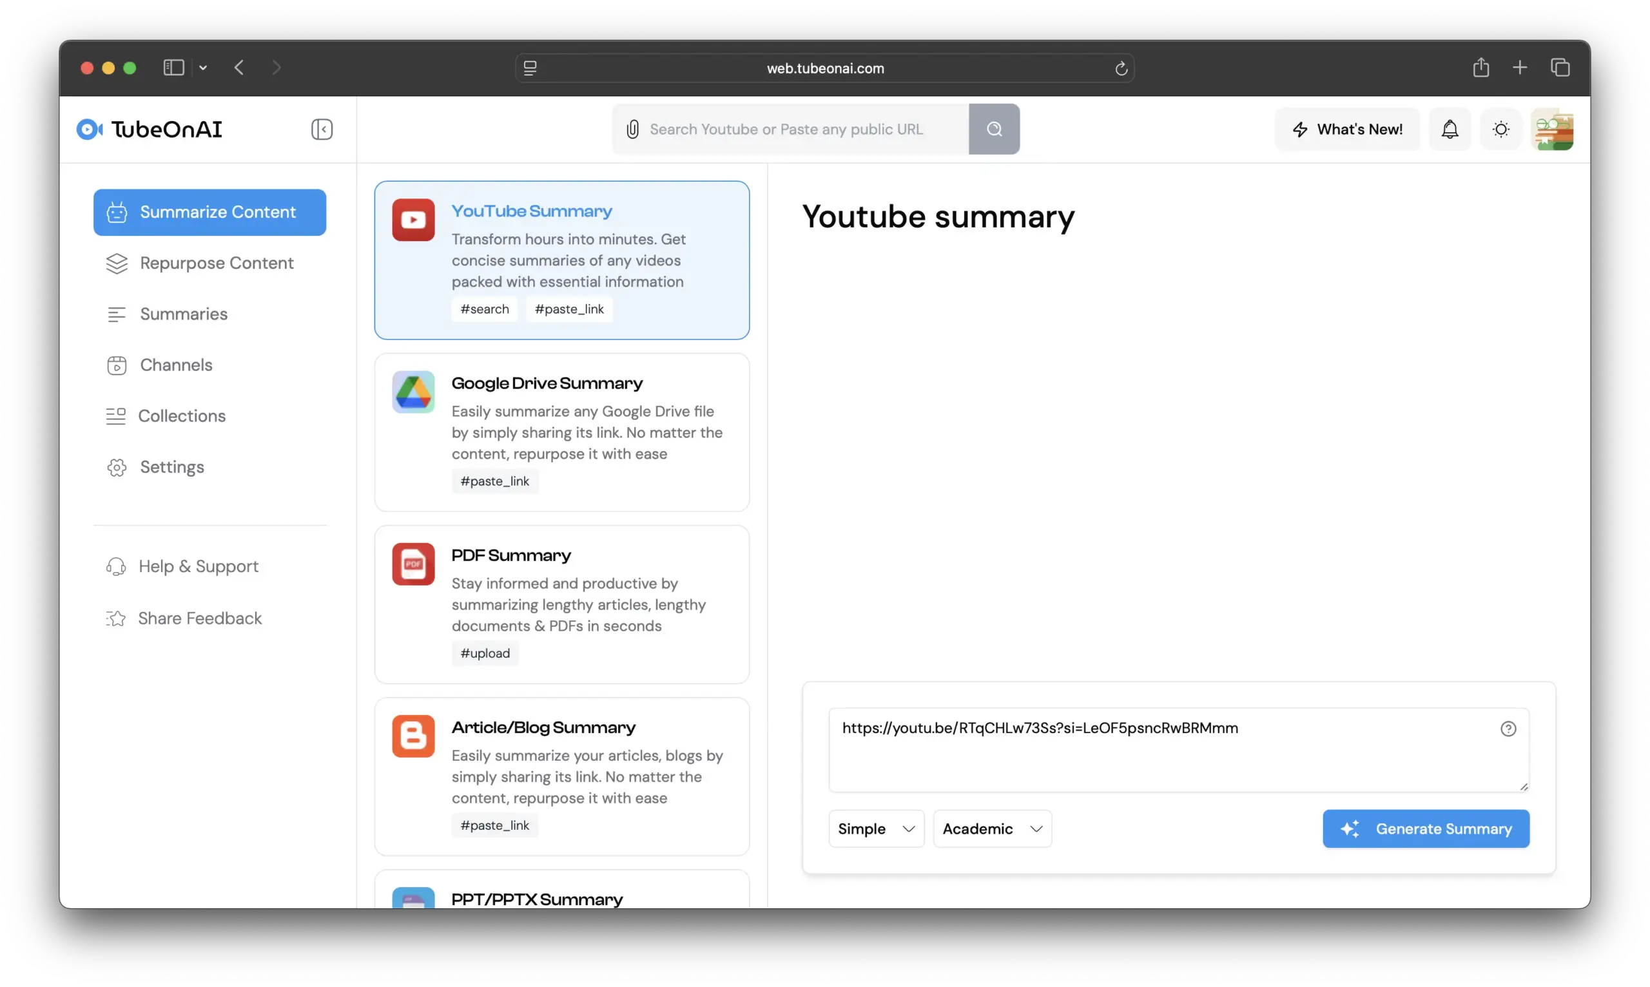
Task: Open notifications bell
Action: (1450, 129)
